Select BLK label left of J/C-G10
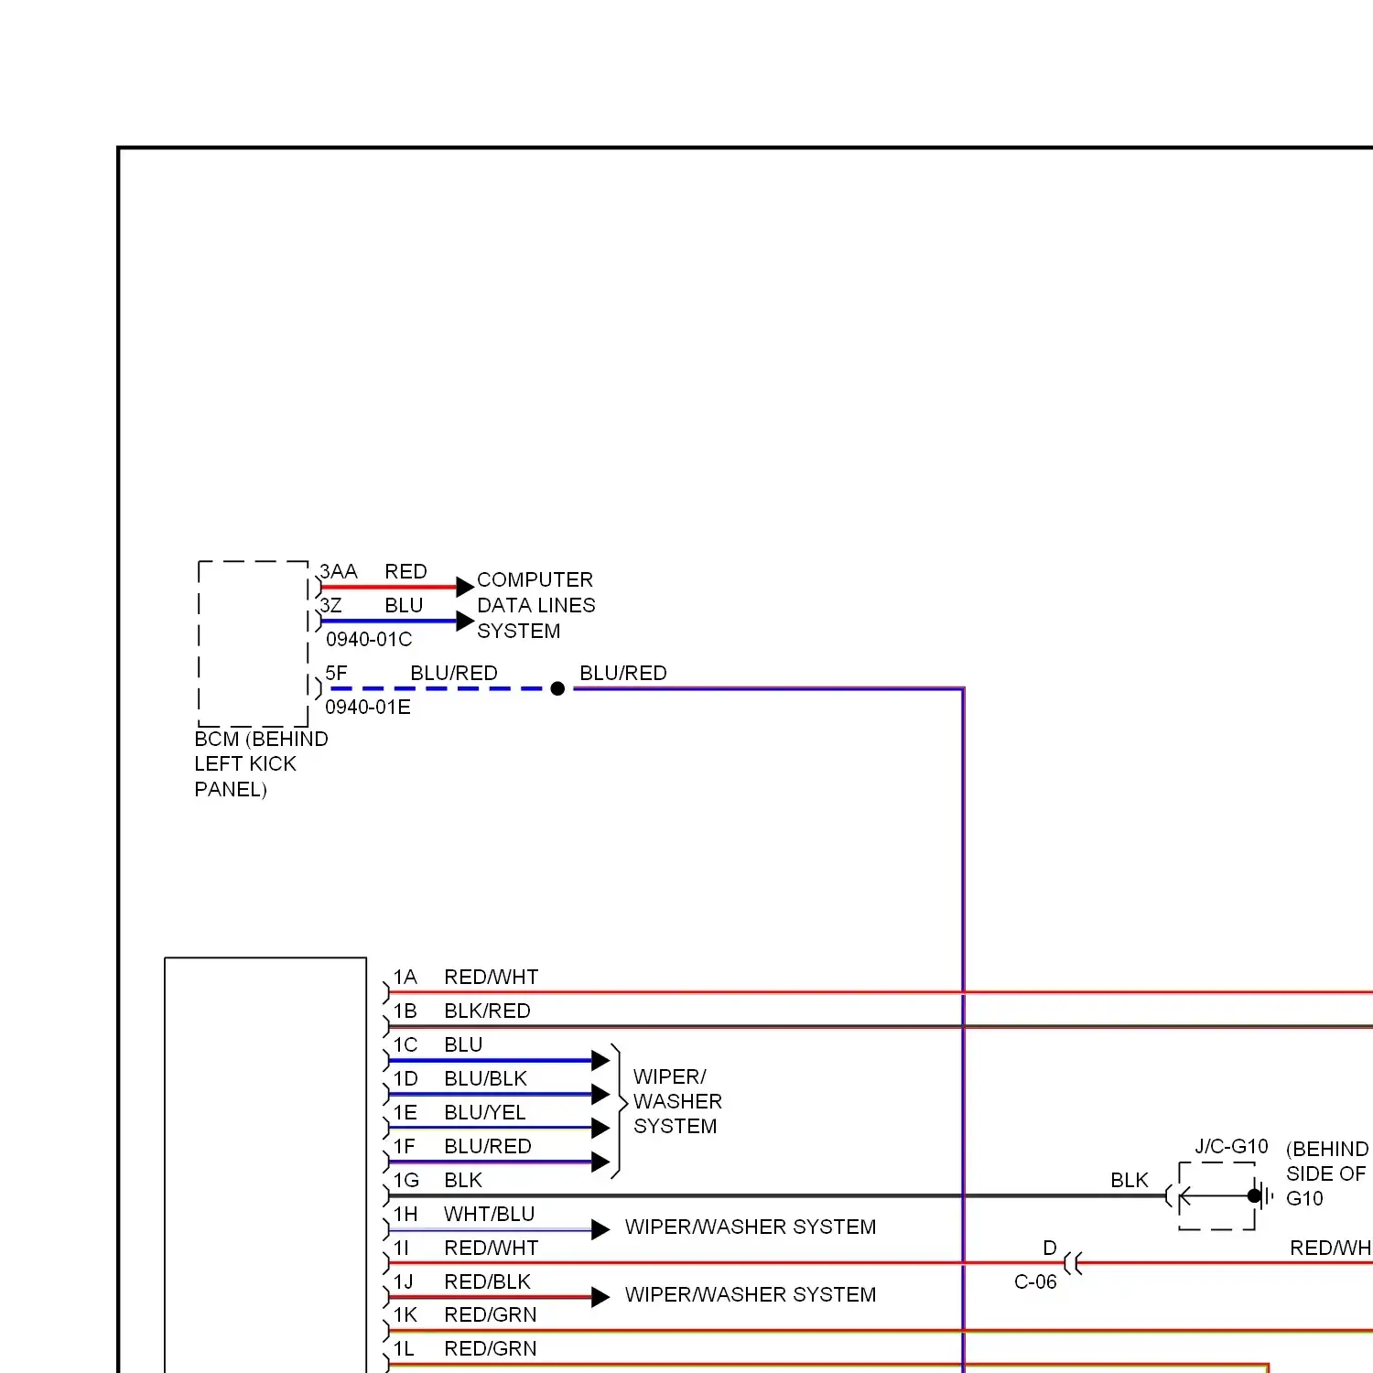The width and height of the screenshot is (1373, 1373). pos(1130,1180)
